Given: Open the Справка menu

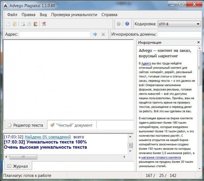Looking at the screenshot, I should (x=109, y=15).
